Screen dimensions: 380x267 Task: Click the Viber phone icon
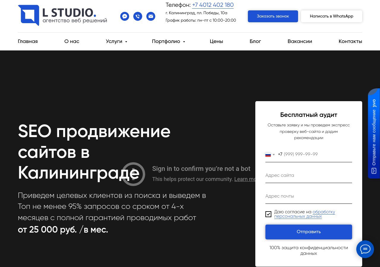point(138,16)
